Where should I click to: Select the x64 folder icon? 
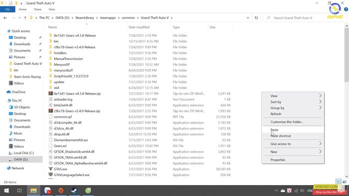tap(50, 88)
